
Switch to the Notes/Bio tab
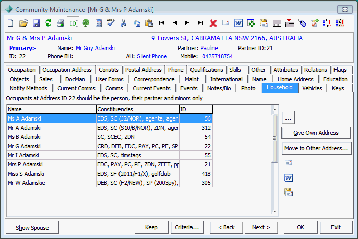pyautogui.click(x=219, y=88)
